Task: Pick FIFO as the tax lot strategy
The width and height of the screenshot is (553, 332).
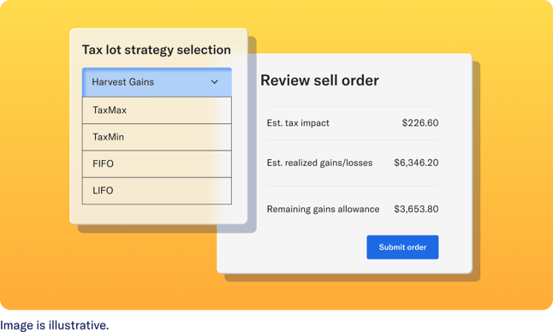Action: (x=157, y=164)
